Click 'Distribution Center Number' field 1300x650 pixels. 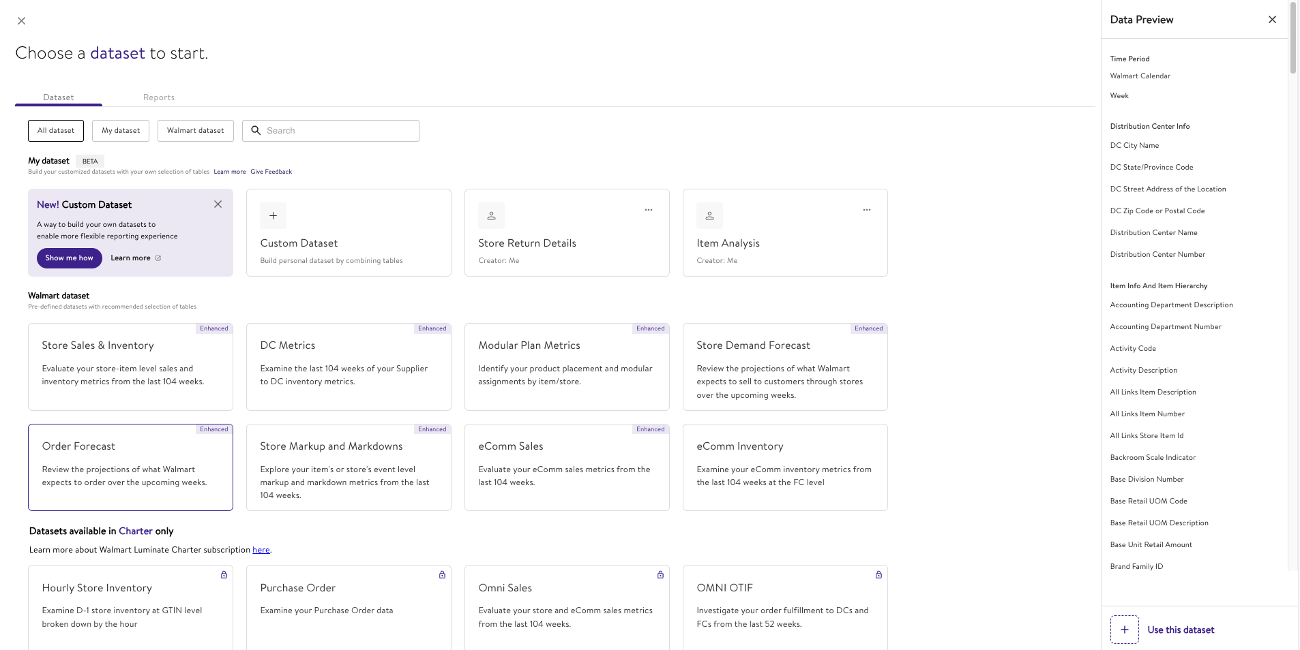pyautogui.click(x=1157, y=255)
